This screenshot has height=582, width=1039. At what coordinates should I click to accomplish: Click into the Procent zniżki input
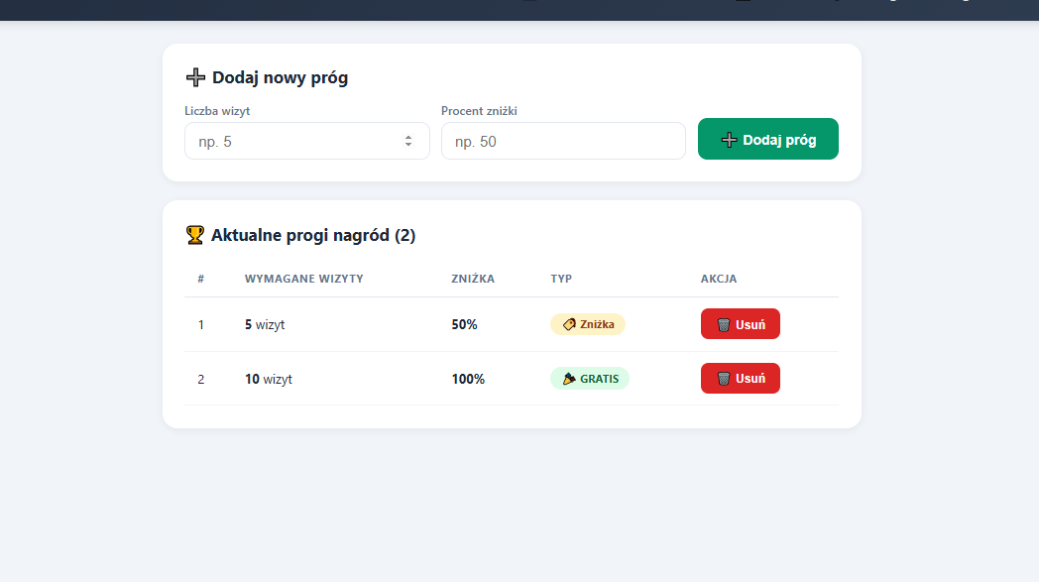click(562, 141)
